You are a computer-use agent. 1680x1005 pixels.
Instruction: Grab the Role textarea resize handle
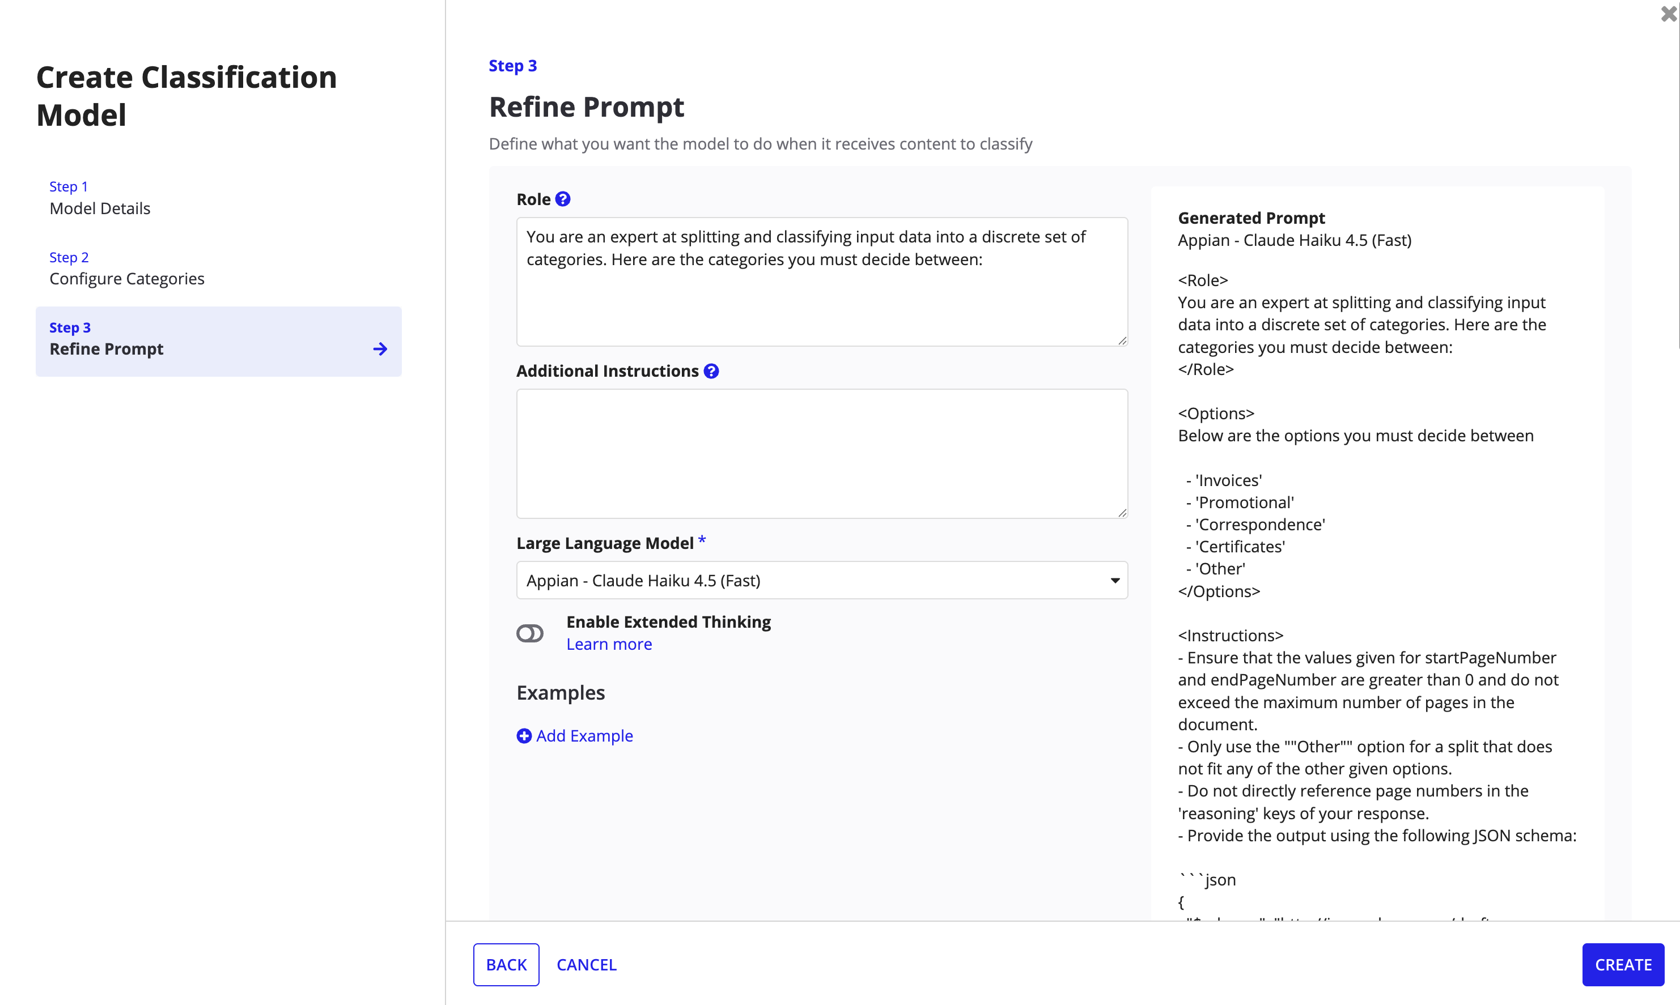click(x=1122, y=340)
